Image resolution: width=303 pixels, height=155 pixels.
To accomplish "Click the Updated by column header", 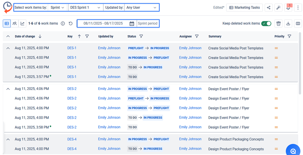I will 106,36.
